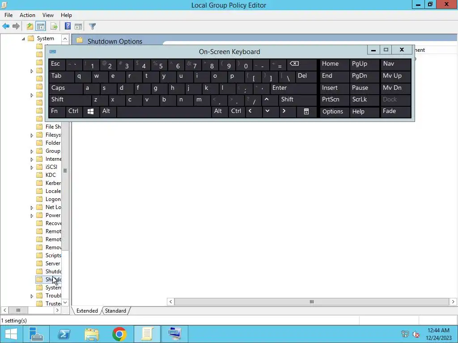Toggle the Fn key on On-Screen Keyboard
Viewport: 458px width, 343px height.
click(x=57, y=112)
